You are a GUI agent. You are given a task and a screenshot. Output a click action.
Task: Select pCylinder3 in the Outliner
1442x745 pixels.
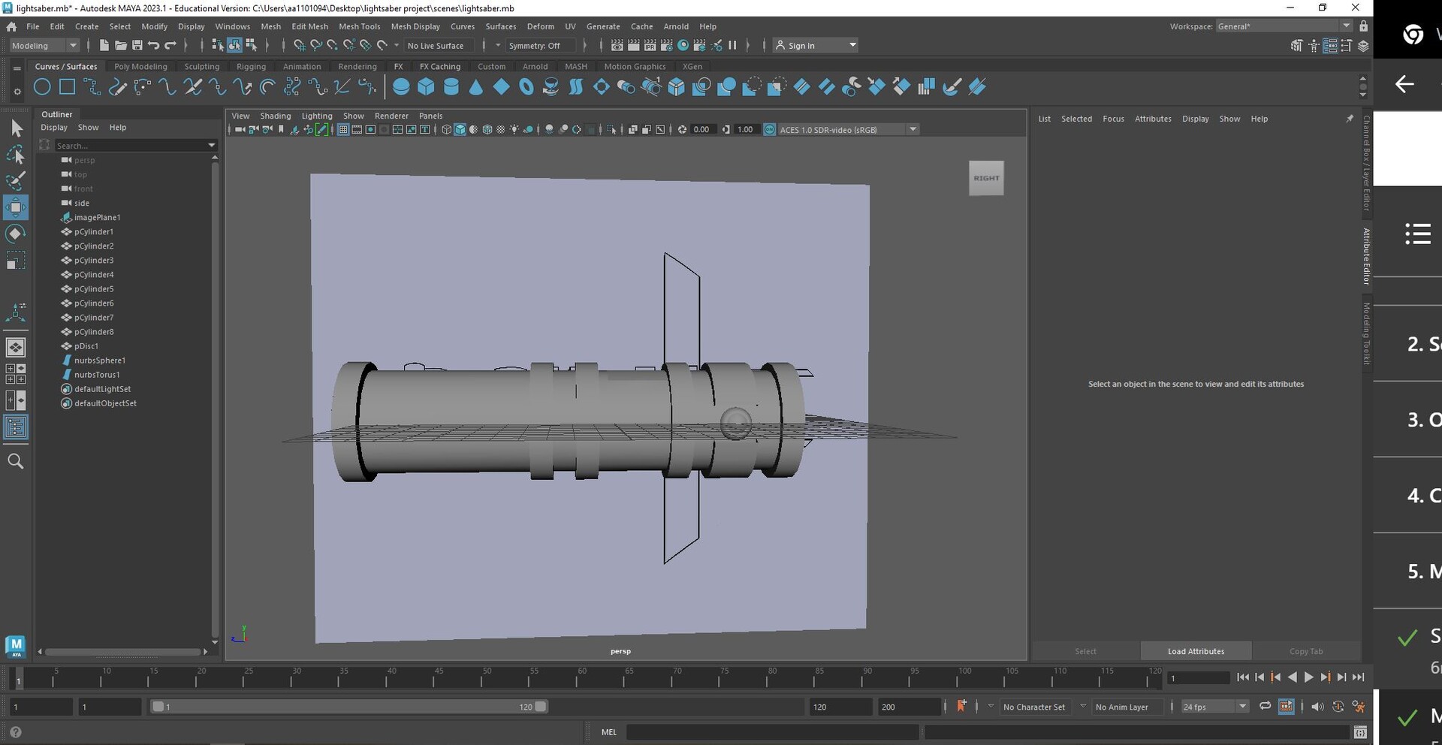93,260
